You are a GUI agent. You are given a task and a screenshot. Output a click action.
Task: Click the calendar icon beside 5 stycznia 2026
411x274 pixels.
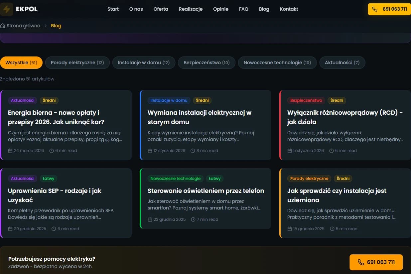[290, 151]
